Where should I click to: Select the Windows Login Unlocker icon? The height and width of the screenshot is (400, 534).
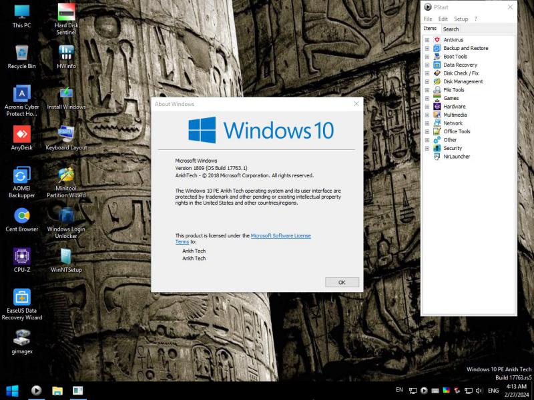click(x=66, y=223)
